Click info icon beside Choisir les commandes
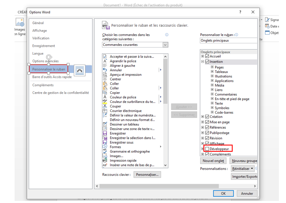 point(167,35)
